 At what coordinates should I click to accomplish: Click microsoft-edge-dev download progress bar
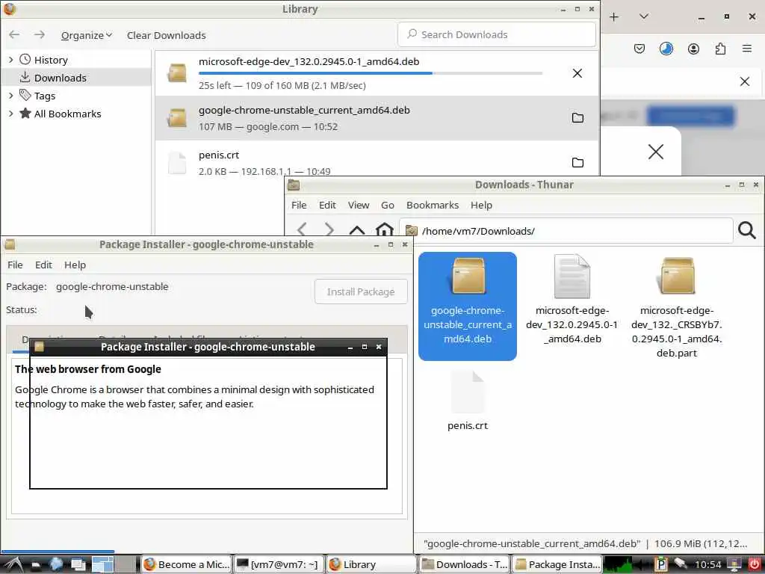pos(371,73)
